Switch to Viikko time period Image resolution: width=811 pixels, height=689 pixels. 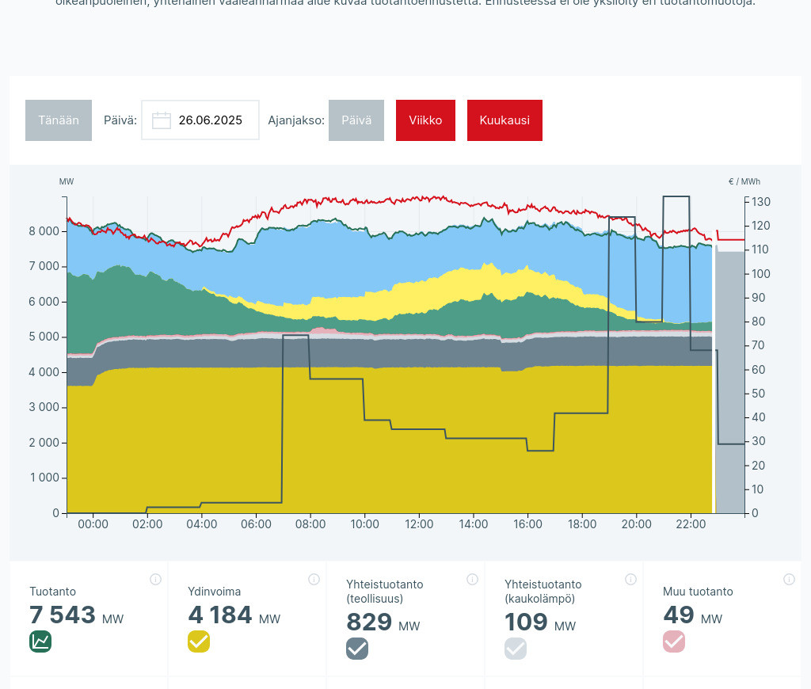coord(425,120)
